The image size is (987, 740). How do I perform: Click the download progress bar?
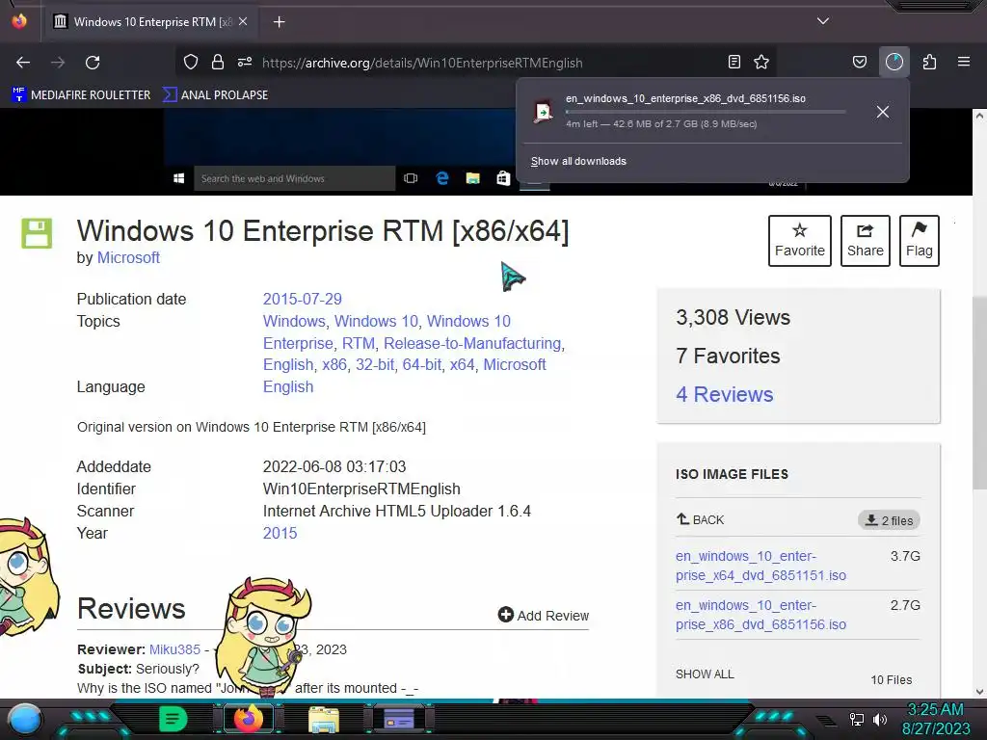coord(705,112)
